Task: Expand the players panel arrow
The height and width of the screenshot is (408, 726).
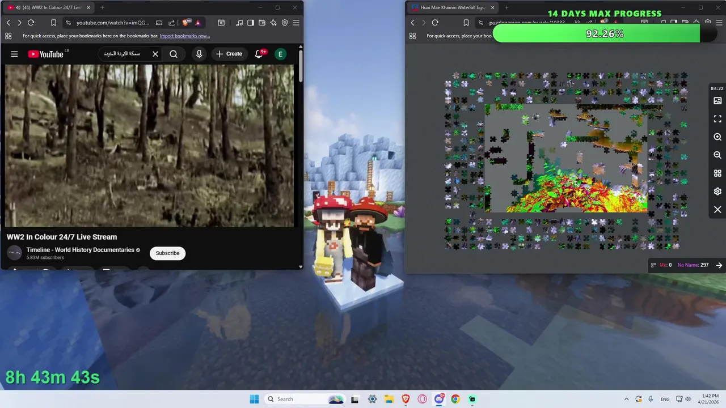Action: point(719,265)
